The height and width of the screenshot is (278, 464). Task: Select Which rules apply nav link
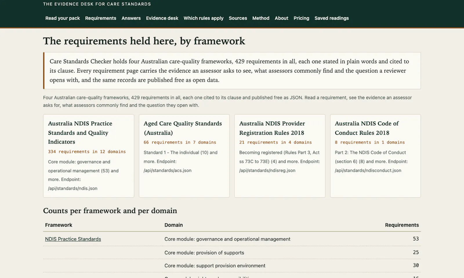204,18
